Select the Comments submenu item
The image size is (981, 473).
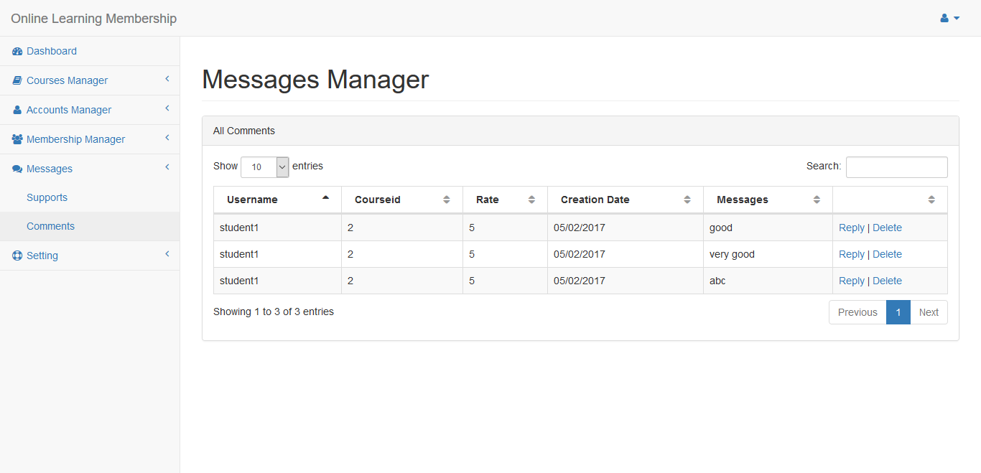tap(50, 226)
